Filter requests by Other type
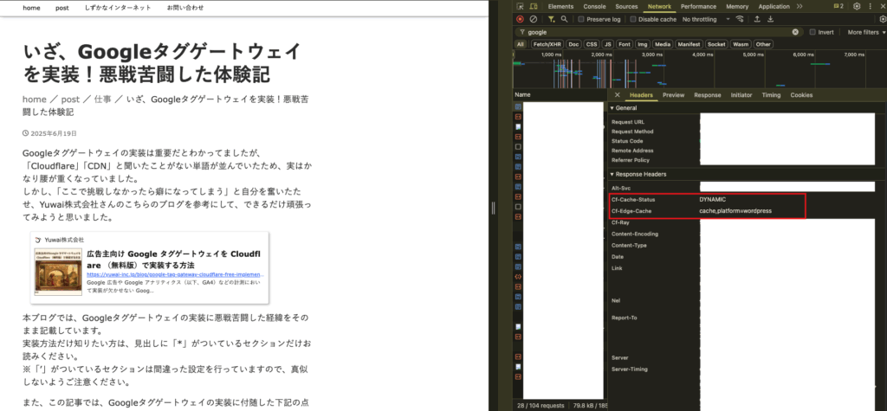The image size is (887, 411). click(x=763, y=44)
